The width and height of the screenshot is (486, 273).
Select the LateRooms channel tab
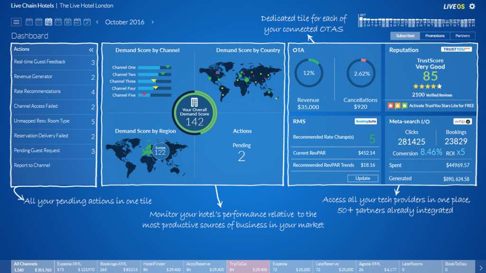(421, 266)
